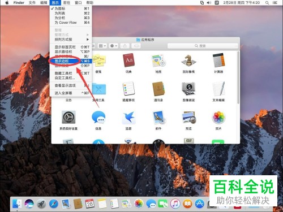283x212 pixels.
Task: Choose 进入全屏幕 from the menu
Action: click(71, 93)
